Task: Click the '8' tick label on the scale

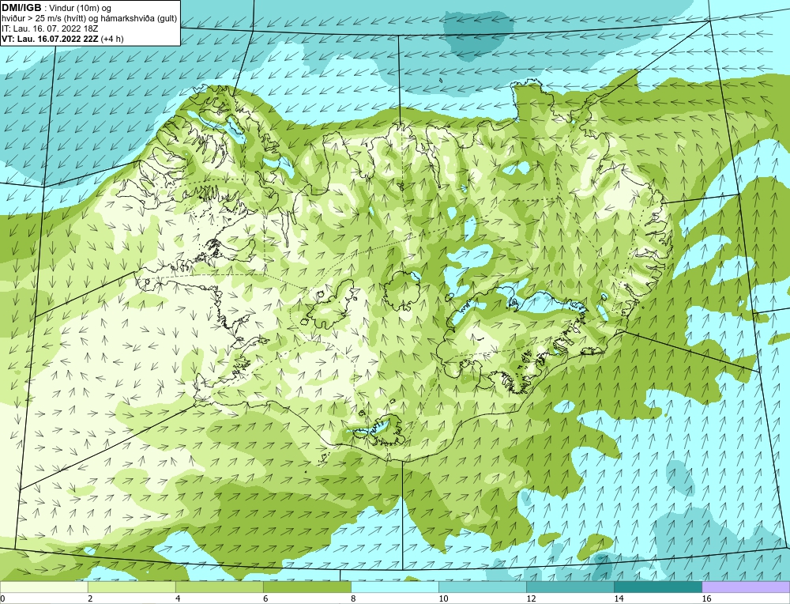Action: tap(353, 598)
